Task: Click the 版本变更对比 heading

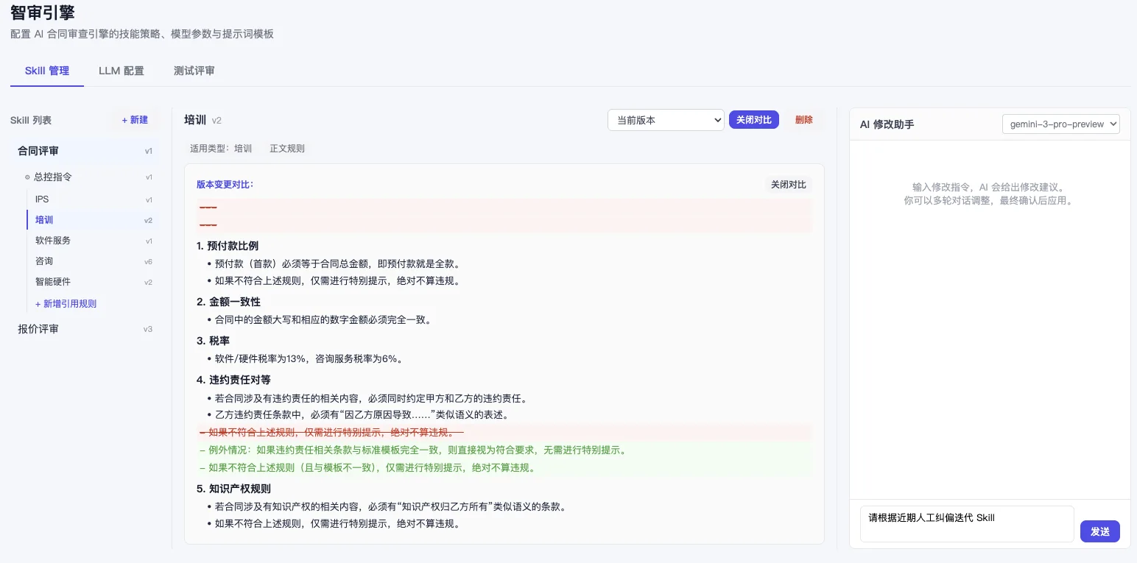Action: tap(225, 184)
